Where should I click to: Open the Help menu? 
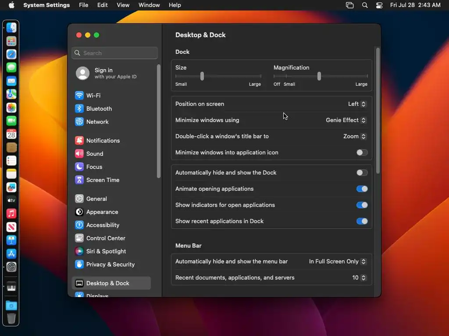click(175, 5)
